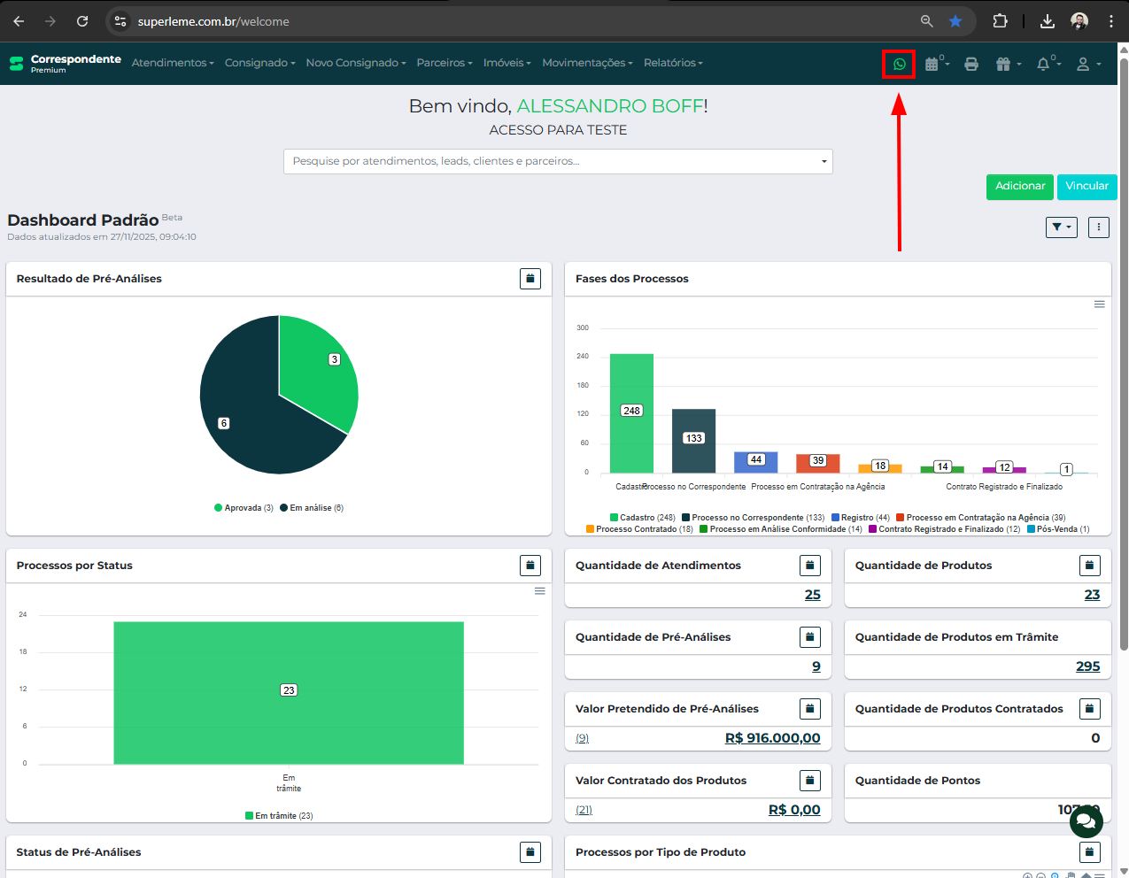Click calendar icon on Resultado de Pré-Análises

point(530,279)
